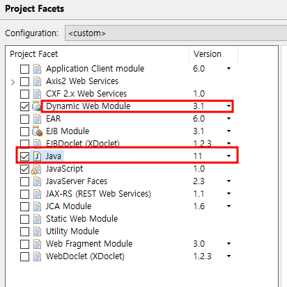Click the JavaScript locked facet icon

(36, 169)
